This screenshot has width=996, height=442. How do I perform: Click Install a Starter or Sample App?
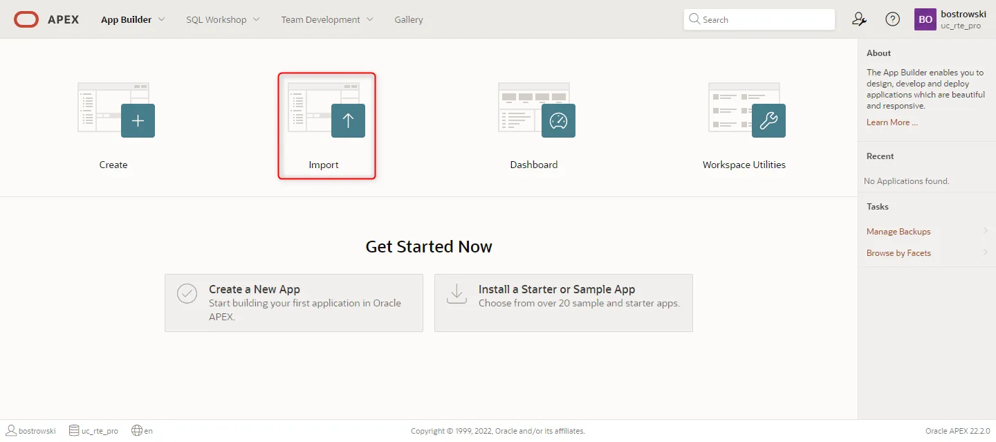(564, 303)
